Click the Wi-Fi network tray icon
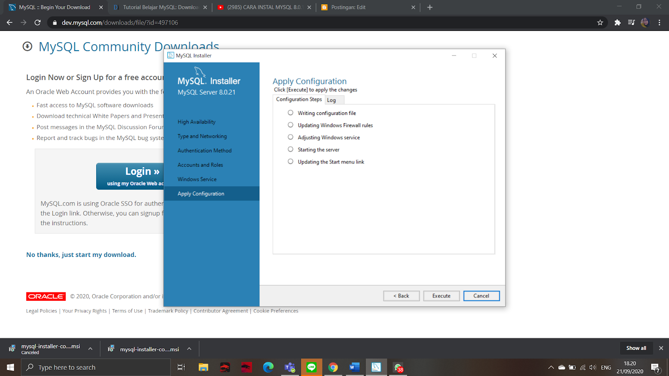Viewport: 669px width, 376px height. 582,368
